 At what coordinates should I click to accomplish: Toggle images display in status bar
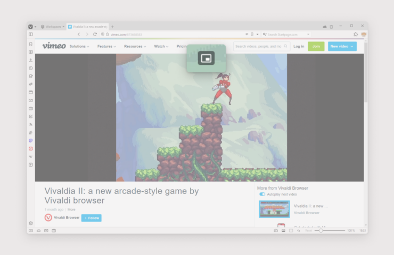click(283, 231)
